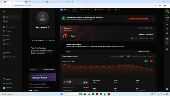Switch to История матчей tab
The height and width of the screenshot is (96, 170).
[x=86, y=10]
